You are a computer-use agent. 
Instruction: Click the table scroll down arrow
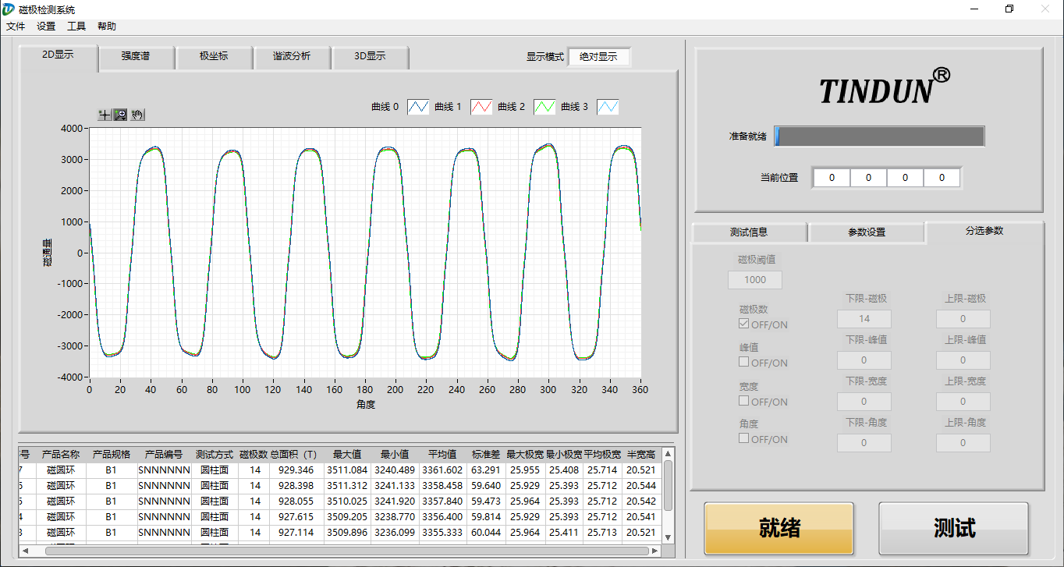point(668,537)
